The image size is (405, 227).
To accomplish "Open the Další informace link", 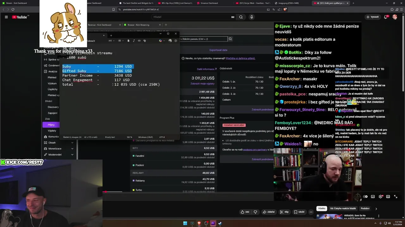I will (x=207, y=69).
